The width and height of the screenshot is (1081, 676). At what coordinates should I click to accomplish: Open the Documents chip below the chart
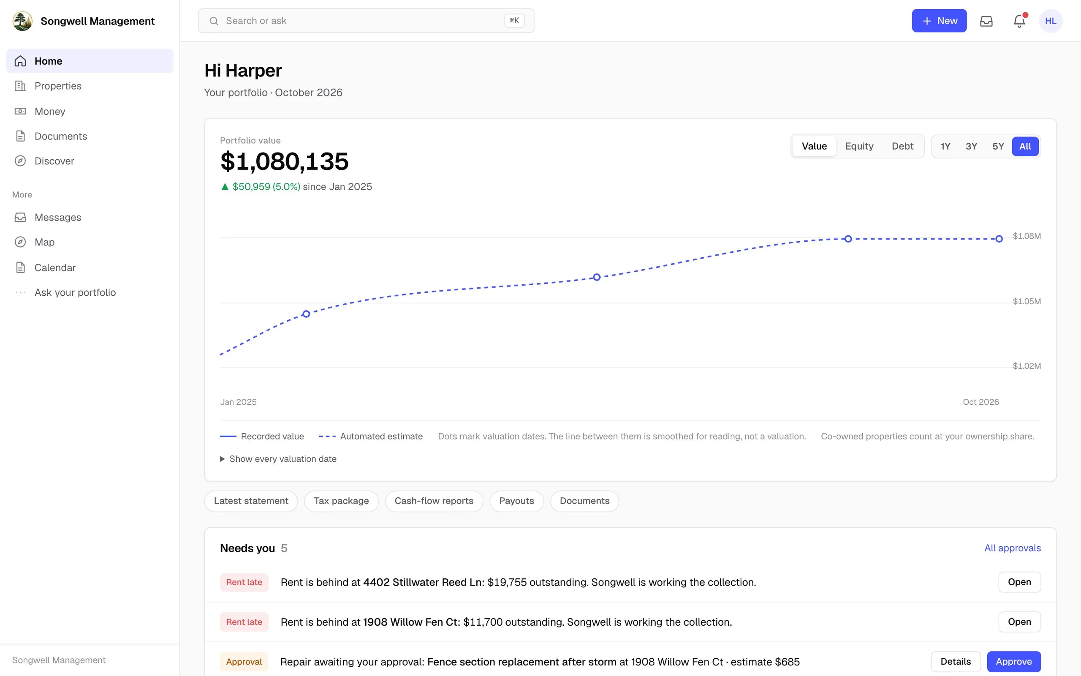[584, 501]
